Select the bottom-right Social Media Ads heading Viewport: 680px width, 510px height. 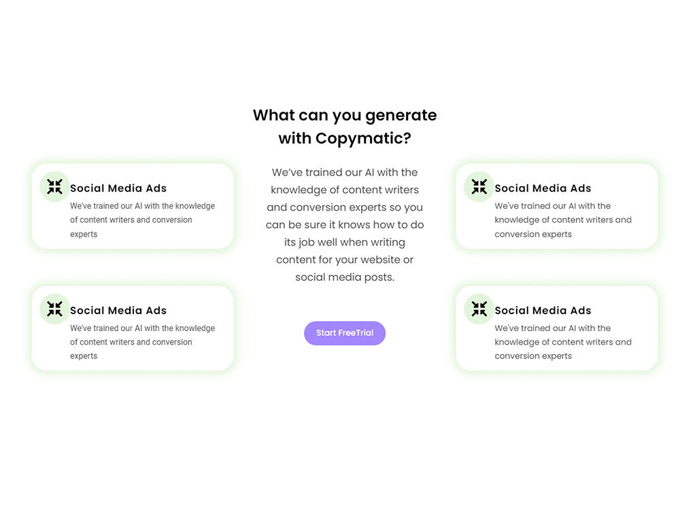pos(543,311)
